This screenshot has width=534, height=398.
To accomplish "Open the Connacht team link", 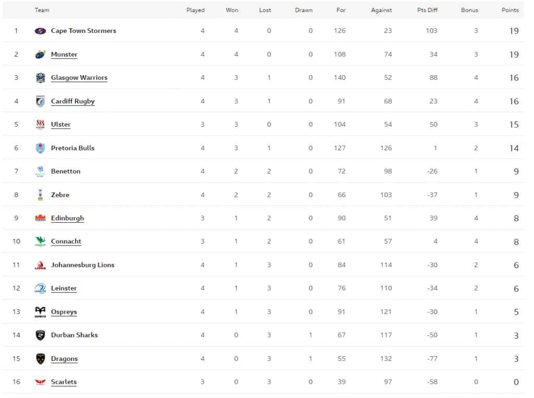I will pyautogui.click(x=66, y=242).
